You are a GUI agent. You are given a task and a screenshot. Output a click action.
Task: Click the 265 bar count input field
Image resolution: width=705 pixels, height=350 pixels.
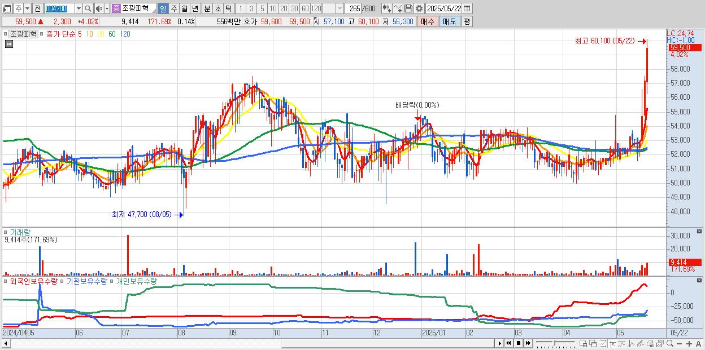point(354,8)
